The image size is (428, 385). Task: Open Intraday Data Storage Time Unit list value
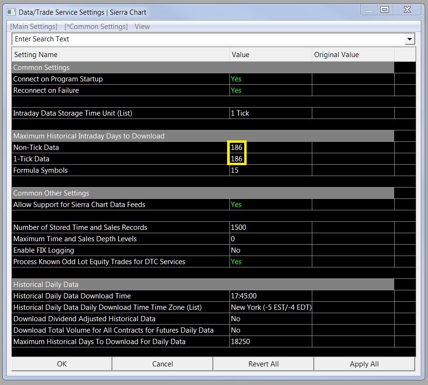tap(270, 113)
